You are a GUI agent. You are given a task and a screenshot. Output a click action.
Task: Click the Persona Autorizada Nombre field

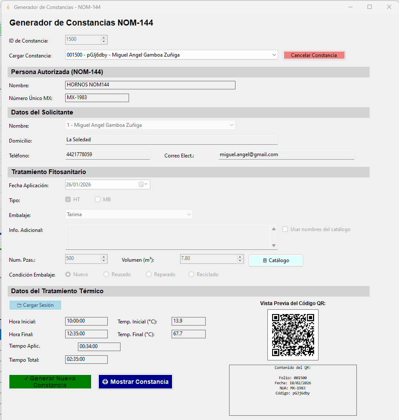point(150,85)
